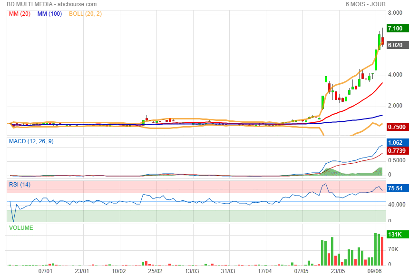The height and width of the screenshot is (276, 409).
Task: Click the 09/06 date label
Action: (x=375, y=271)
